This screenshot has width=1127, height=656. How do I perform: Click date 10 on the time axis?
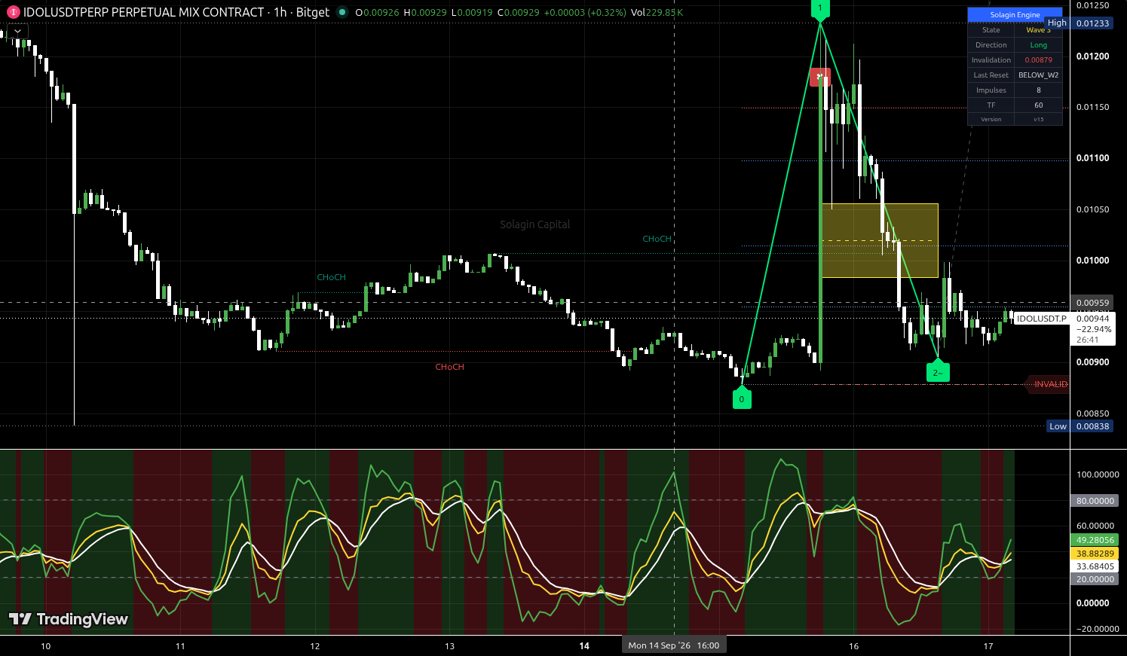46,646
